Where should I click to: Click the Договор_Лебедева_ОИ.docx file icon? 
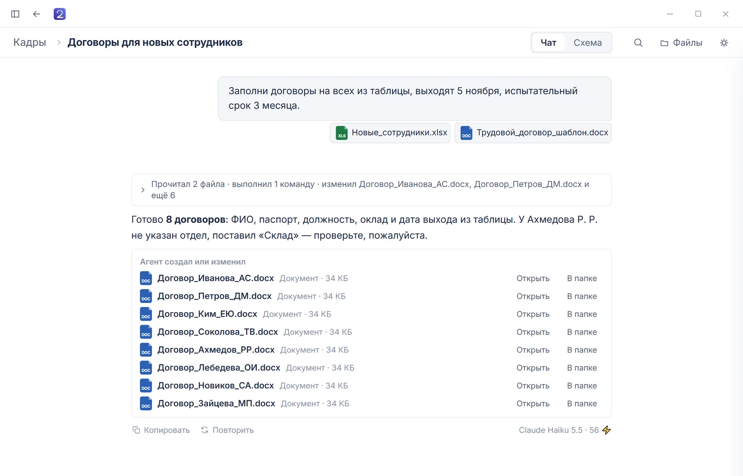[x=146, y=368]
